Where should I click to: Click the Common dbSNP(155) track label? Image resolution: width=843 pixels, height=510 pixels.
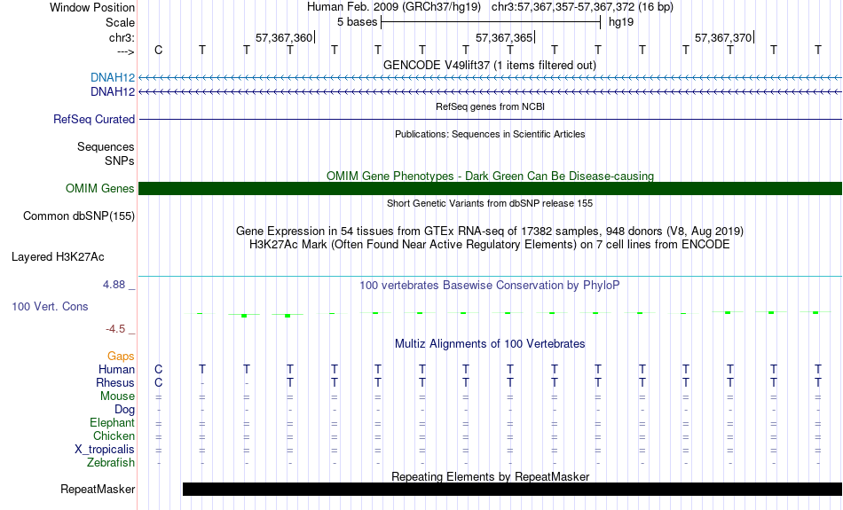pyautogui.click(x=78, y=216)
